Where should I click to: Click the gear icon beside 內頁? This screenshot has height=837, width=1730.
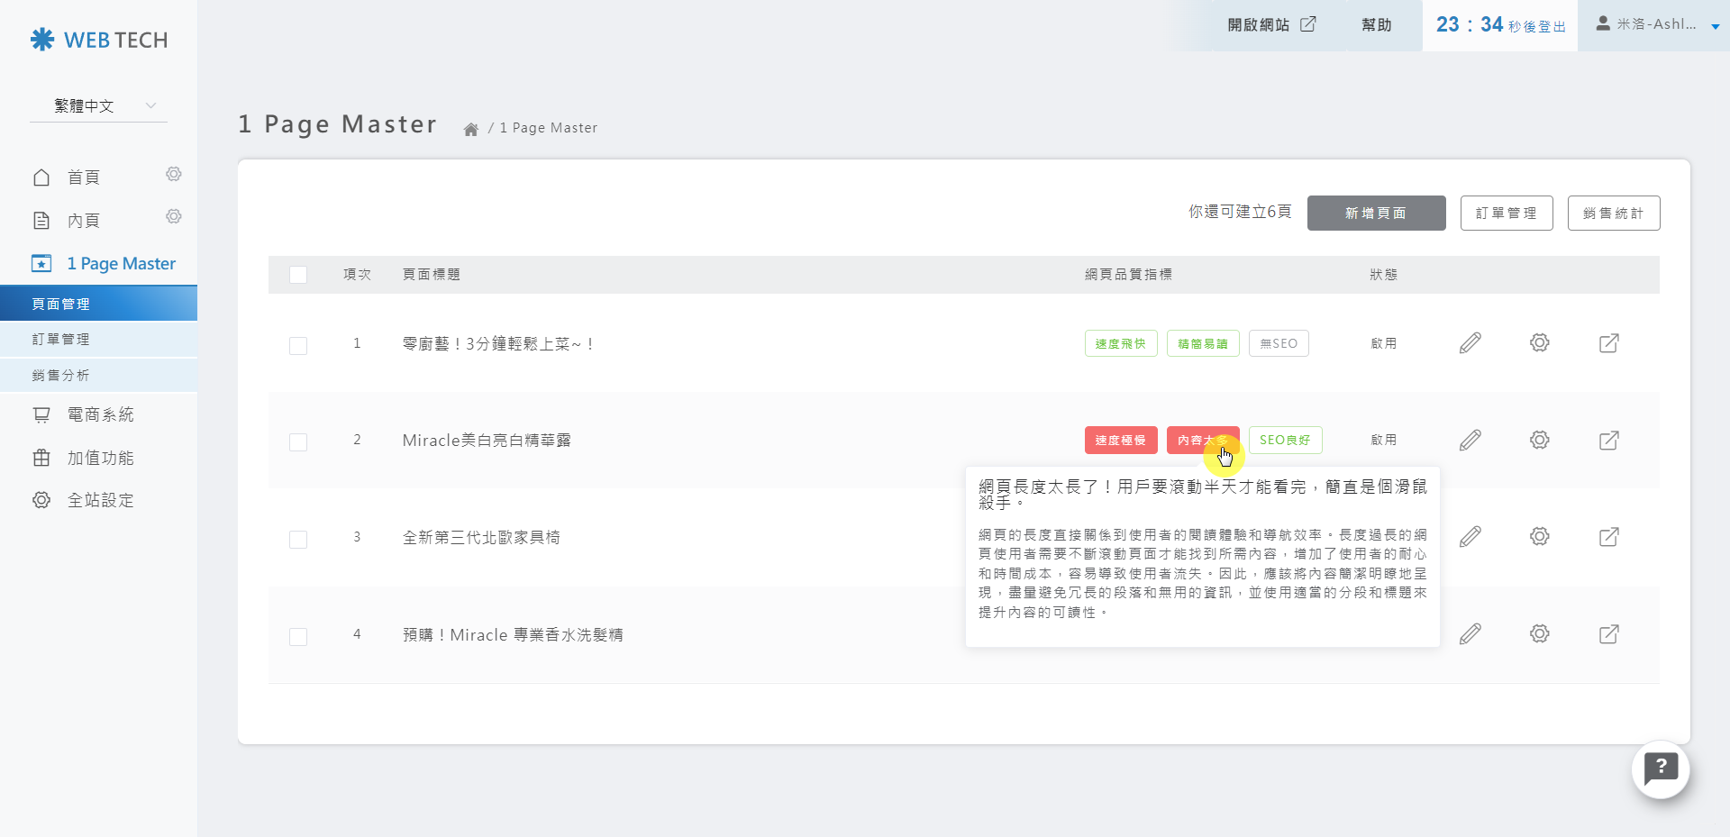pyautogui.click(x=174, y=216)
